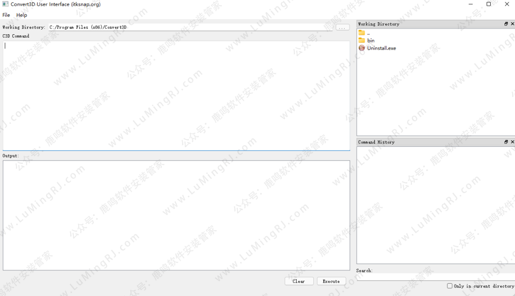The image size is (515, 296).
Task: Click the Working Directory path field
Action: [x=190, y=27]
